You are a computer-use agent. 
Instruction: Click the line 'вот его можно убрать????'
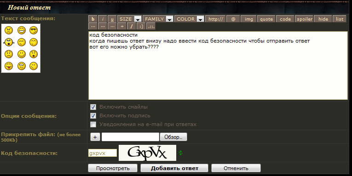point(124,47)
